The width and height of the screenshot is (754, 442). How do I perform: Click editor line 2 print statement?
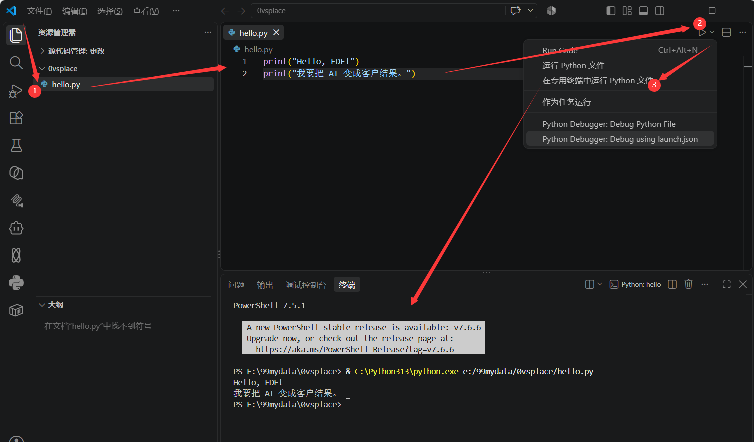tap(339, 73)
